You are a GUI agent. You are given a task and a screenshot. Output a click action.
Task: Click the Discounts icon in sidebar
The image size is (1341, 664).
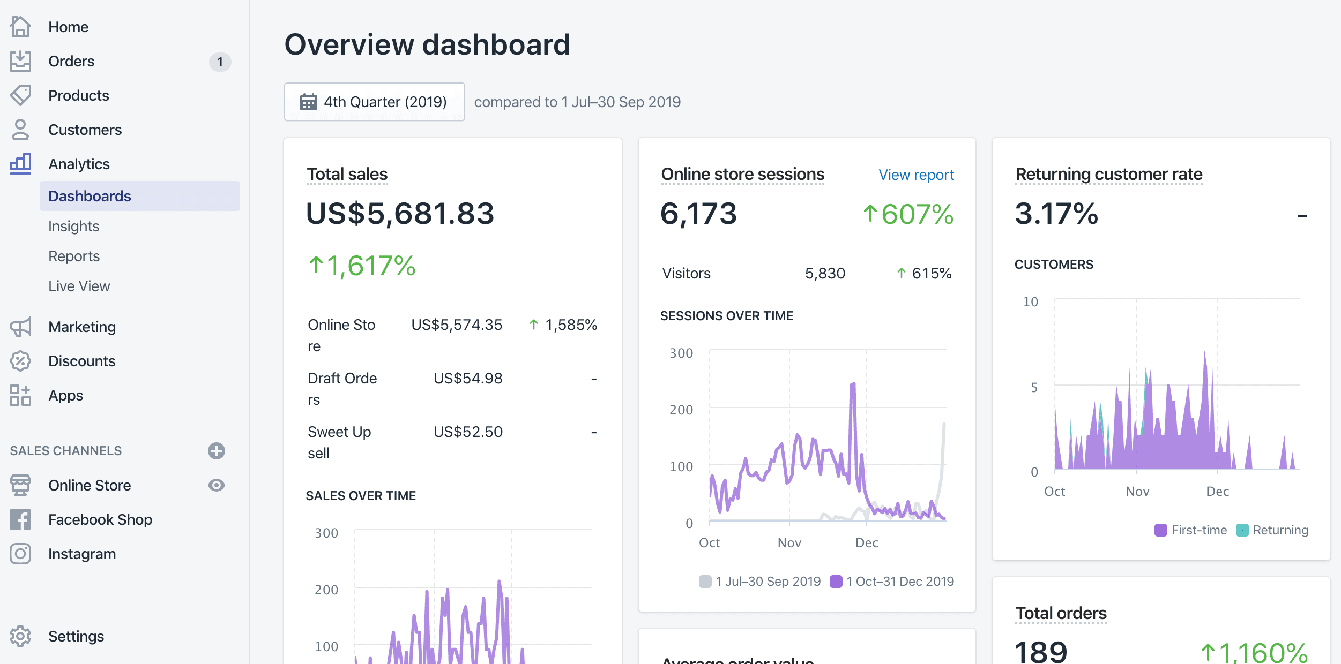(21, 360)
